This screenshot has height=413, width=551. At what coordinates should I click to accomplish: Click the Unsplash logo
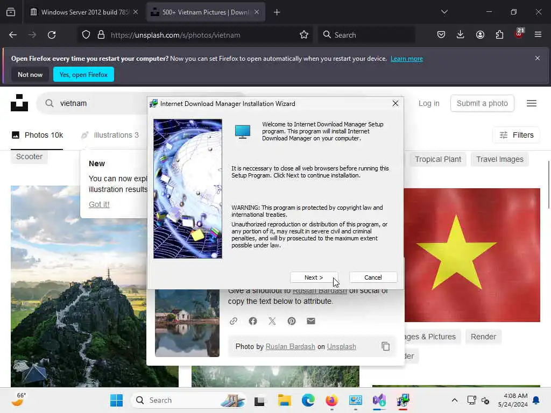click(19, 103)
